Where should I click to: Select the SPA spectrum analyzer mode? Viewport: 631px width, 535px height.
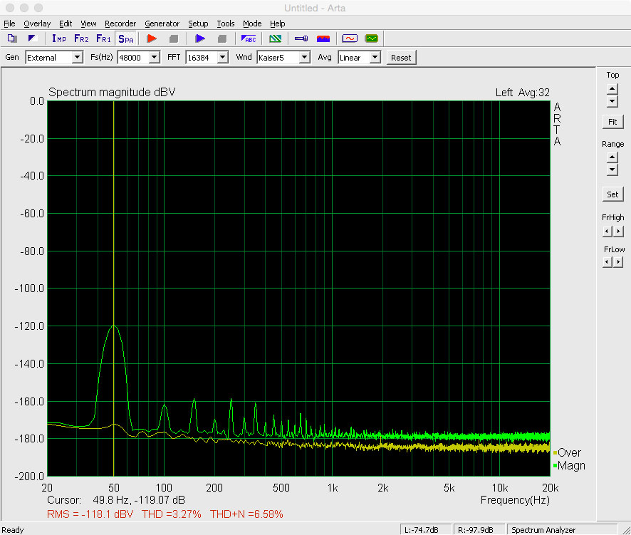(x=126, y=38)
